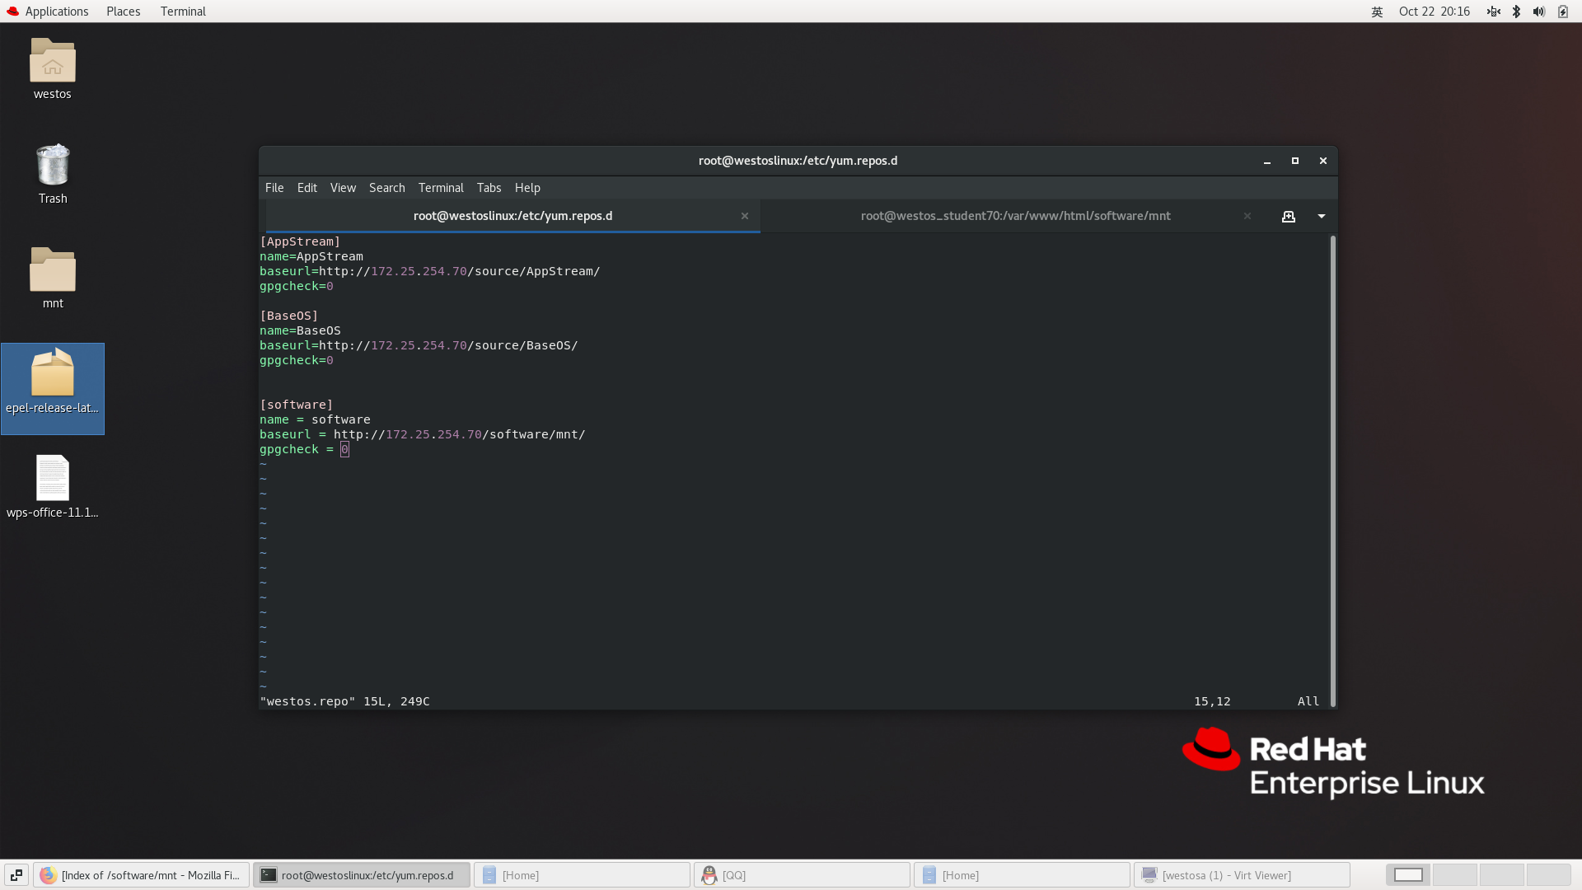This screenshot has width=1582, height=890.
Task: Open the Places menu in top panel
Action: [x=123, y=12]
